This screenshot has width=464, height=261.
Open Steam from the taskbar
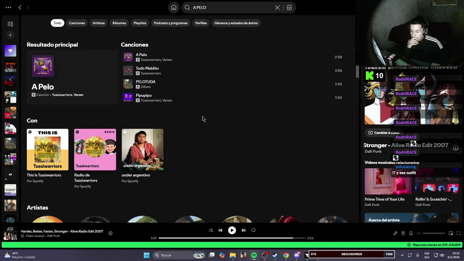[275, 255]
